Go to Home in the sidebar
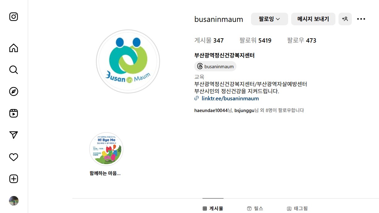 (x=14, y=48)
